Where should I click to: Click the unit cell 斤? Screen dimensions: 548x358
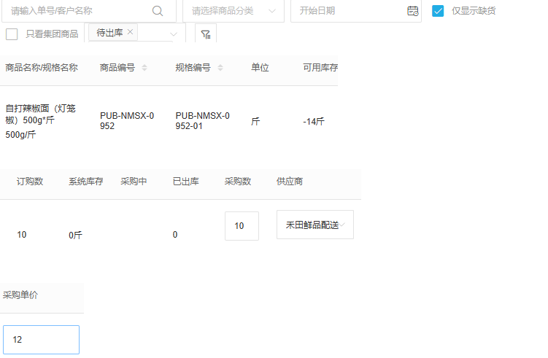coord(255,122)
